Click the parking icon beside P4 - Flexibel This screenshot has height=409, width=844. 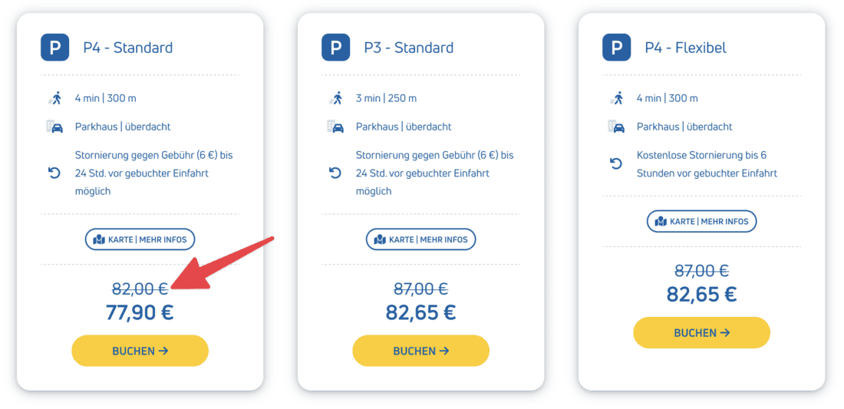coord(616,48)
